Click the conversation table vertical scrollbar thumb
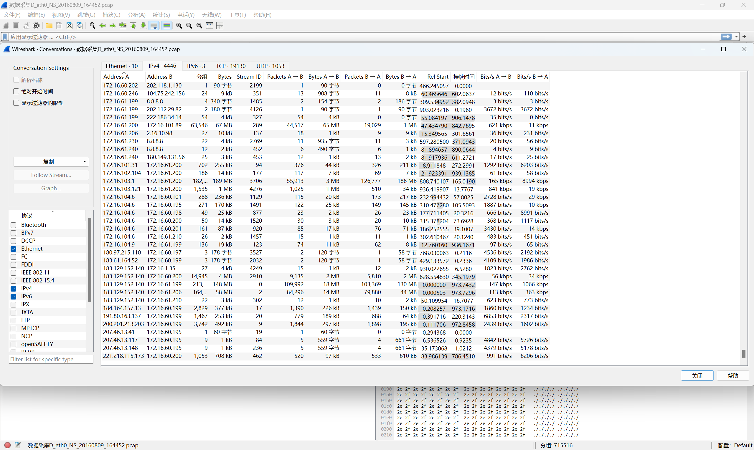Screen dimensions: 754x450 click(744, 354)
